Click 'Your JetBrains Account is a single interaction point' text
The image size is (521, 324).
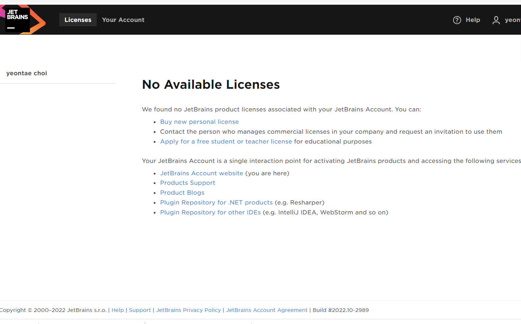332,161
